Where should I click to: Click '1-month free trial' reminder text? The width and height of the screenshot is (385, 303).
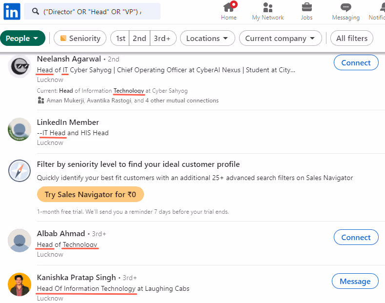coord(133,212)
